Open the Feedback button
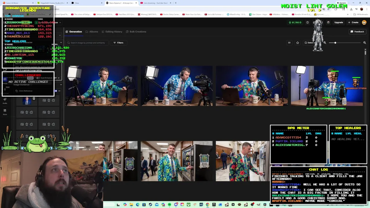The height and width of the screenshot is (208, 370). tap(357, 32)
